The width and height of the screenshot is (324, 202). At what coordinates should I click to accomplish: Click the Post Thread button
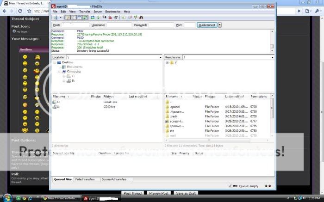pos(133,193)
